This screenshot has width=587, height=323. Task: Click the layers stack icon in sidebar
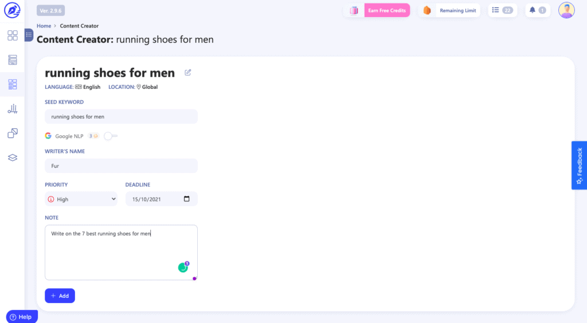(13, 157)
